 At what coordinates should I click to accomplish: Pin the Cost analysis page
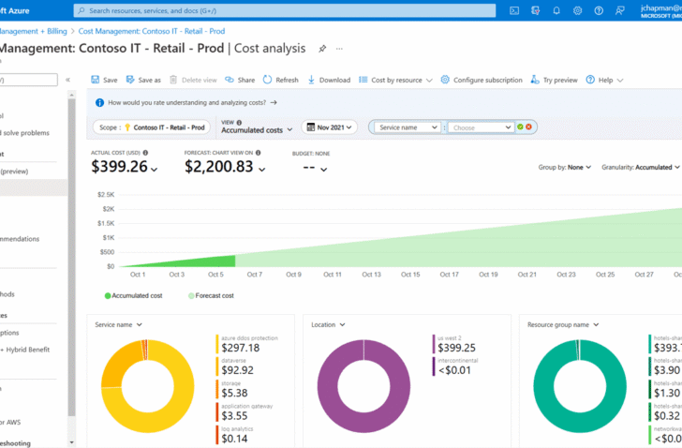[x=322, y=49]
